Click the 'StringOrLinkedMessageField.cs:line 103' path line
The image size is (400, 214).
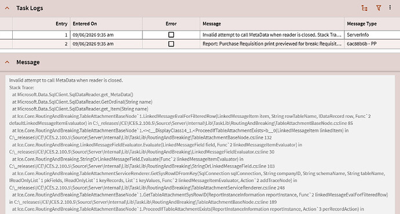[x=142, y=166]
